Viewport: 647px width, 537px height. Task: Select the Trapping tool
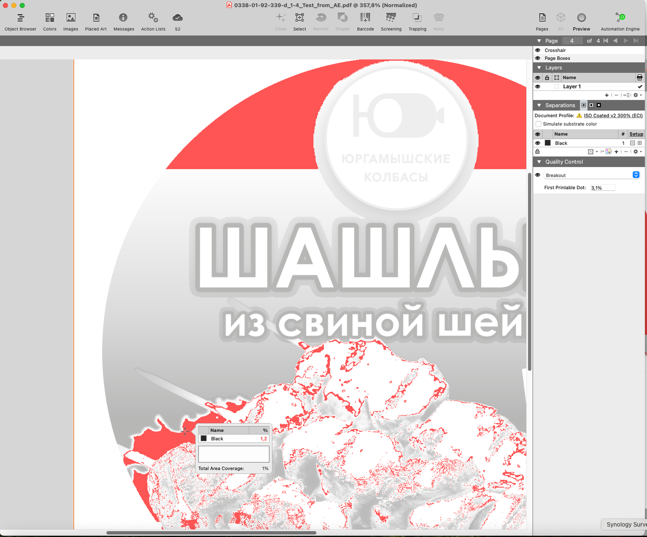(x=417, y=21)
